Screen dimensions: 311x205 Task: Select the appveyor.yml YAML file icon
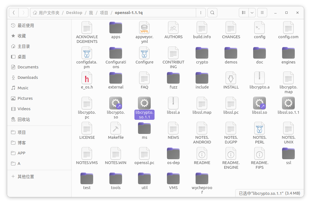pos(144,27)
